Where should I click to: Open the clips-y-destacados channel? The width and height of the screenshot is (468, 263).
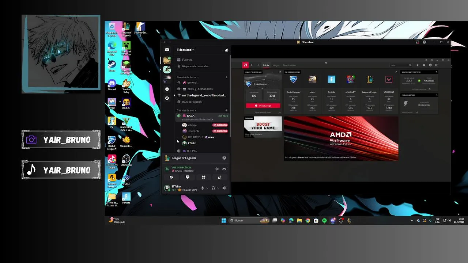202,89
